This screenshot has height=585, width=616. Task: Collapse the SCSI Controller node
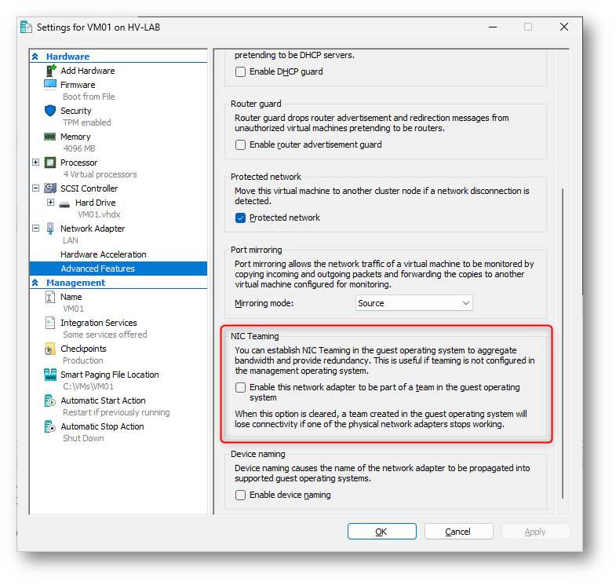pos(36,188)
